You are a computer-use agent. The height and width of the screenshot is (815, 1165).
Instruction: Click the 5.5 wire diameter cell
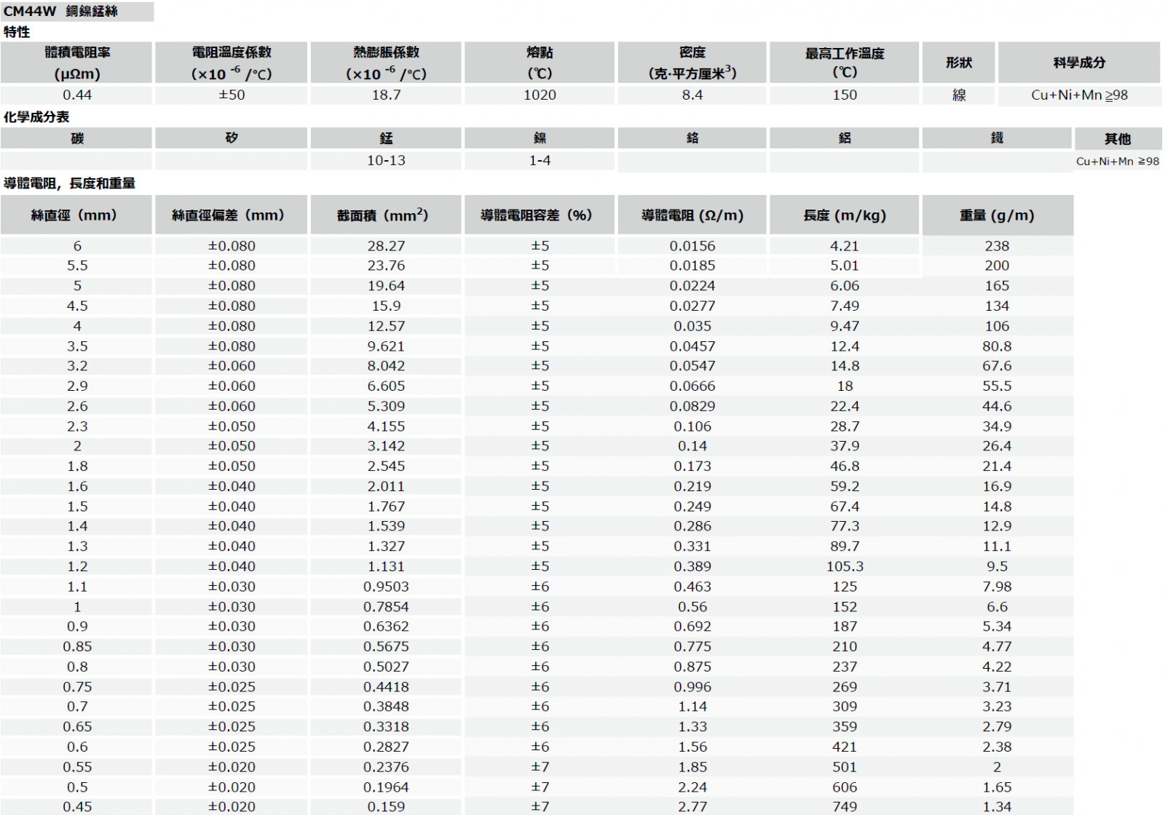click(x=77, y=266)
